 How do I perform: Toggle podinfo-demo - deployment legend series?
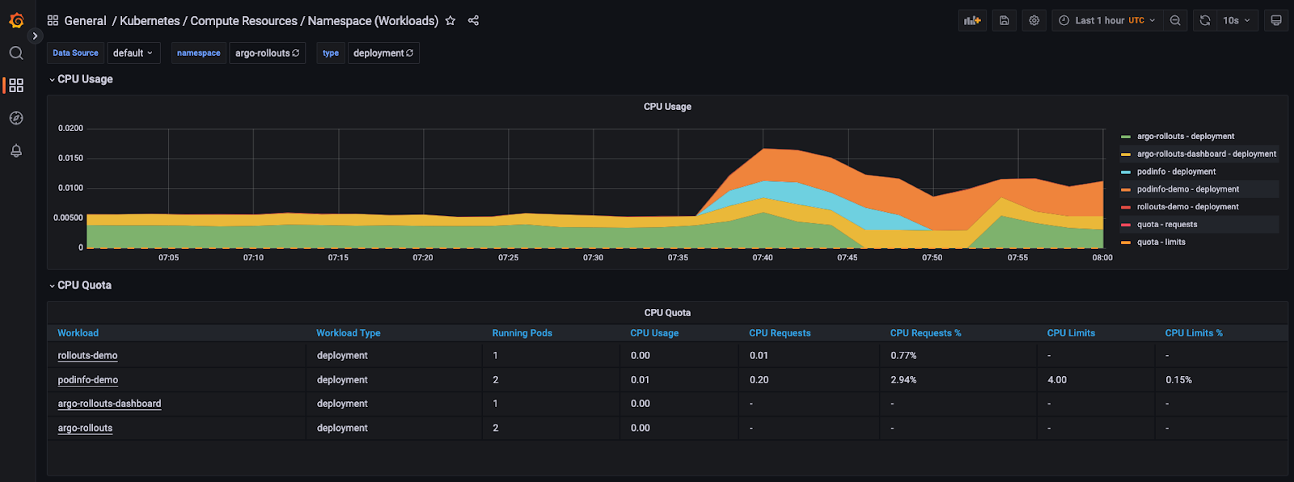1188,189
